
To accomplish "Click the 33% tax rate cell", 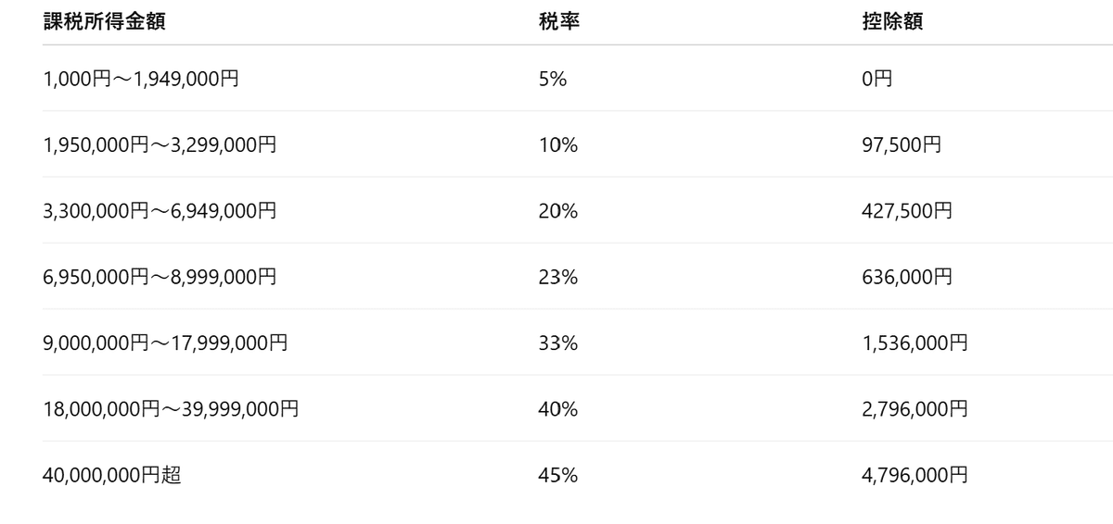I will coord(557,343).
